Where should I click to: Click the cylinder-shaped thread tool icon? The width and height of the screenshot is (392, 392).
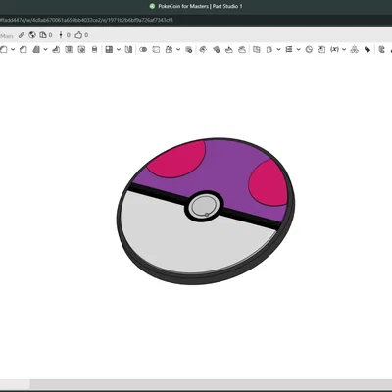94,50
